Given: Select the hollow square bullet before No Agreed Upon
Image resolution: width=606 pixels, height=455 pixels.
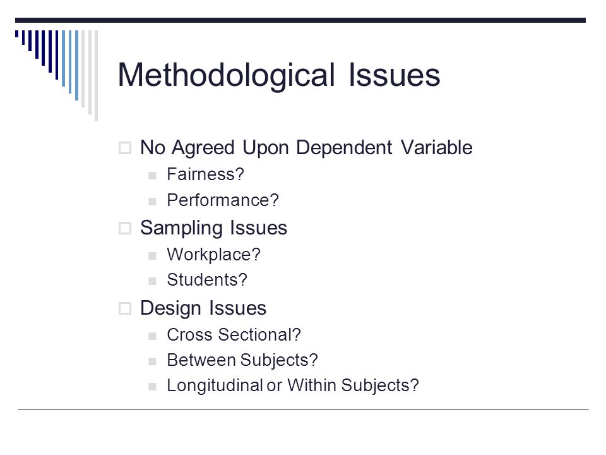Looking at the screenshot, I should click(124, 148).
